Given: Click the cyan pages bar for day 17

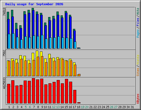Looking at the screenshot, I should 75,45.
